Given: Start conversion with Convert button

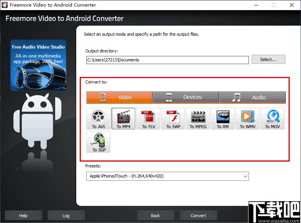Looking at the screenshot, I should (198, 216).
